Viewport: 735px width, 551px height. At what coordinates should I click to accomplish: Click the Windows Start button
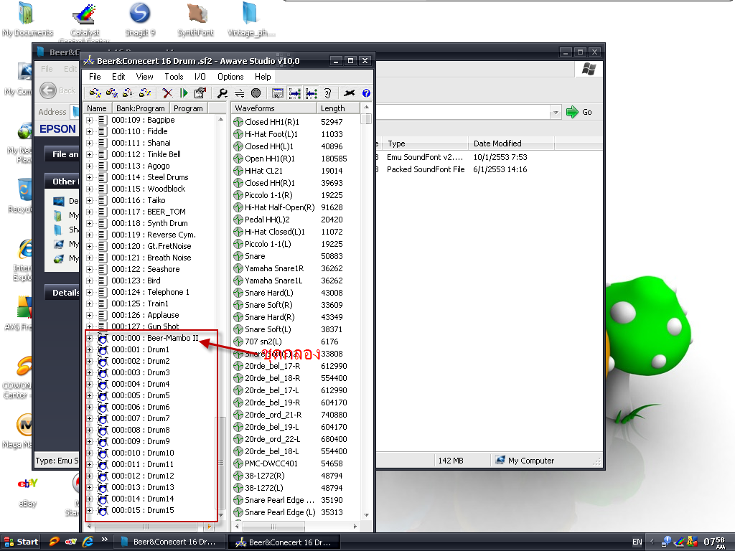pos(21,542)
